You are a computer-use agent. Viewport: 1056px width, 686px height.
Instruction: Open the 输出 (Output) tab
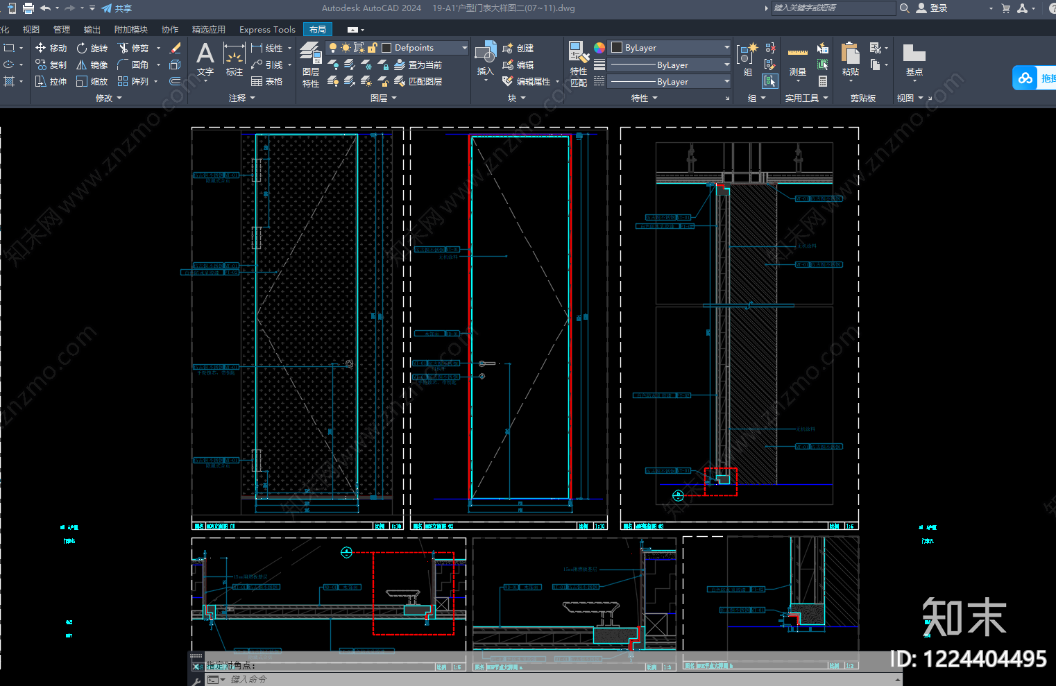(92, 30)
